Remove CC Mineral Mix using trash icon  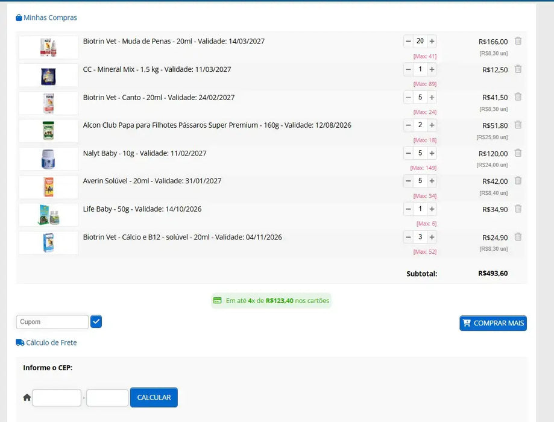coord(518,69)
